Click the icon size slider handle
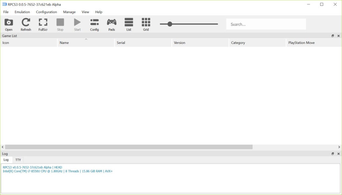The image size is (342, 195). [x=170, y=24]
